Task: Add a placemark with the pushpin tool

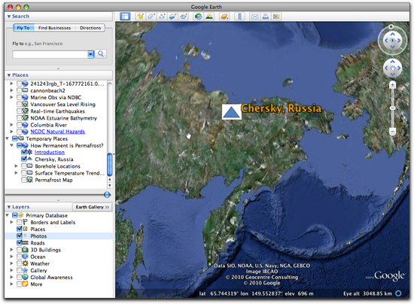Action: (140, 17)
